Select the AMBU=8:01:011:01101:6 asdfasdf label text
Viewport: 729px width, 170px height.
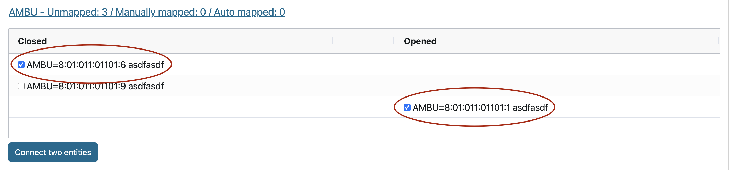point(95,65)
